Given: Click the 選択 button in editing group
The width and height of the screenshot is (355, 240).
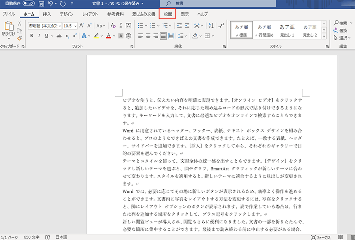Looking at the screenshot, I should [x=342, y=38].
